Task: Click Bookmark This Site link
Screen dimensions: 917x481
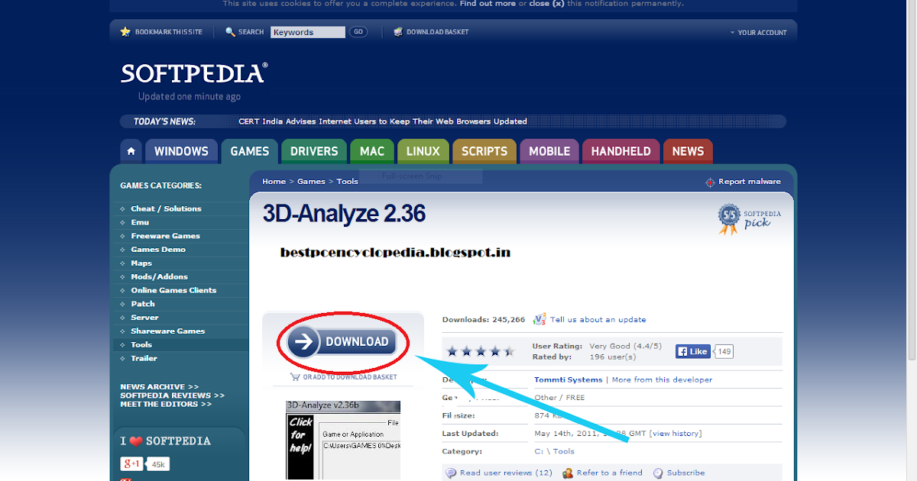Action: pyautogui.click(x=169, y=32)
